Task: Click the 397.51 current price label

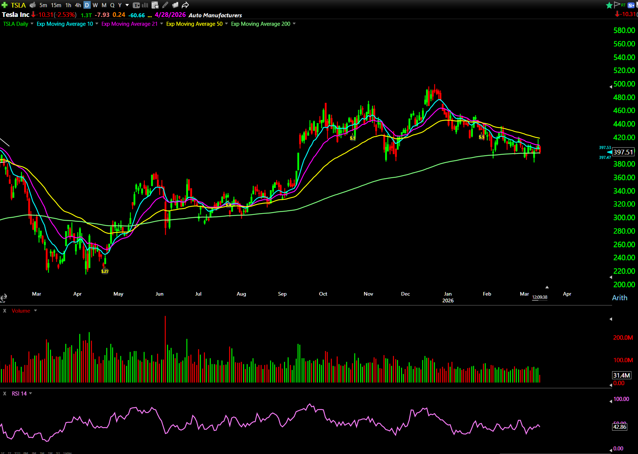Action: click(623, 152)
